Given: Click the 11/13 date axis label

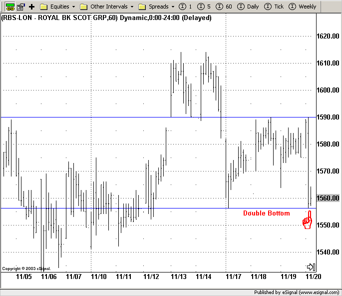Looking at the screenshot, I should point(179,277).
